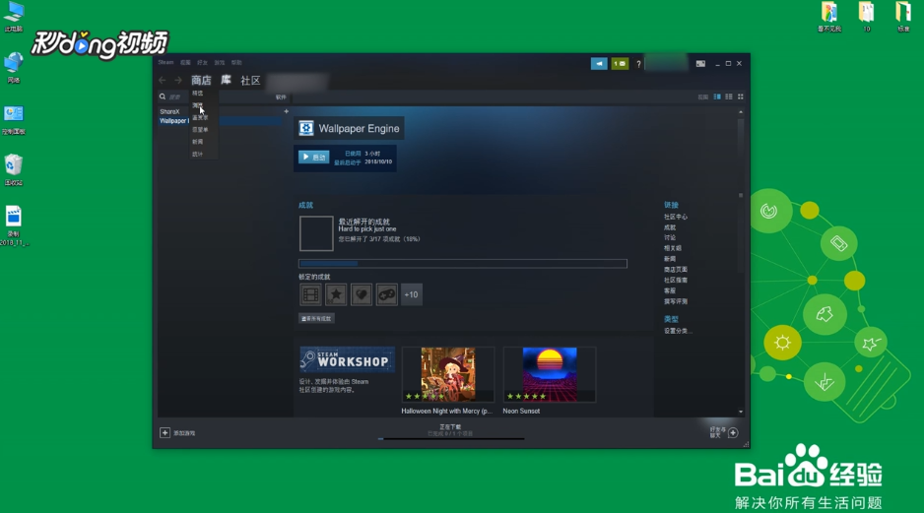Open the 社区指南 community guides link
This screenshot has height=513, width=924.
(x=676, y=281)
